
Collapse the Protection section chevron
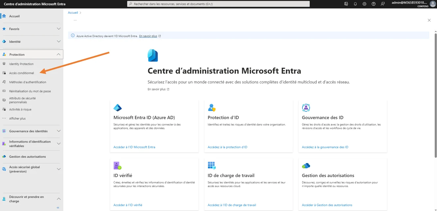58,55
